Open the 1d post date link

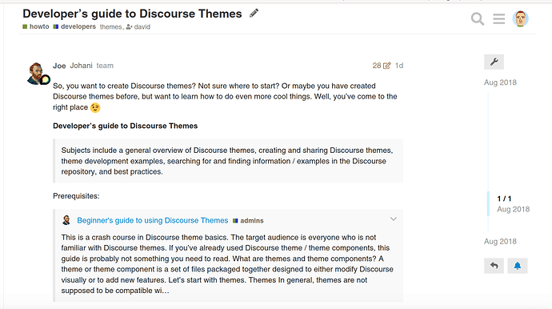pos(399,66)
